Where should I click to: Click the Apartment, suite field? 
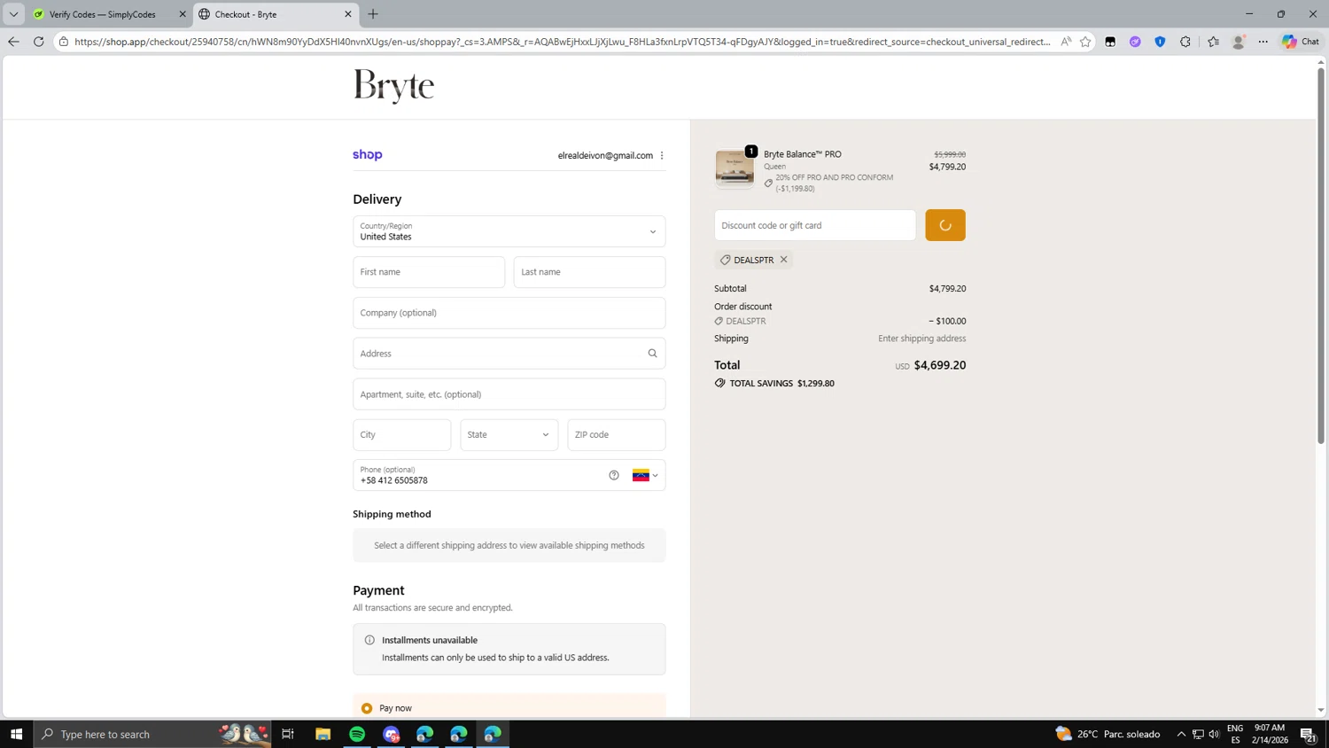coord(509,394)
